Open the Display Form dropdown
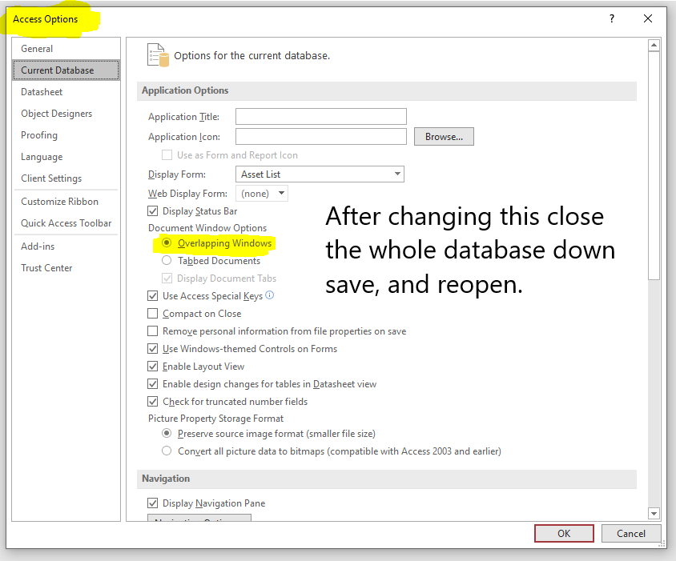 point(320,174)
